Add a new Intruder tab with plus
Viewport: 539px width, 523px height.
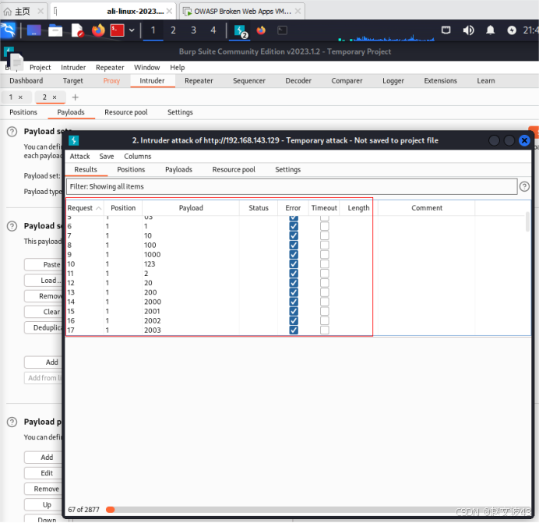[x=76, y=97]
